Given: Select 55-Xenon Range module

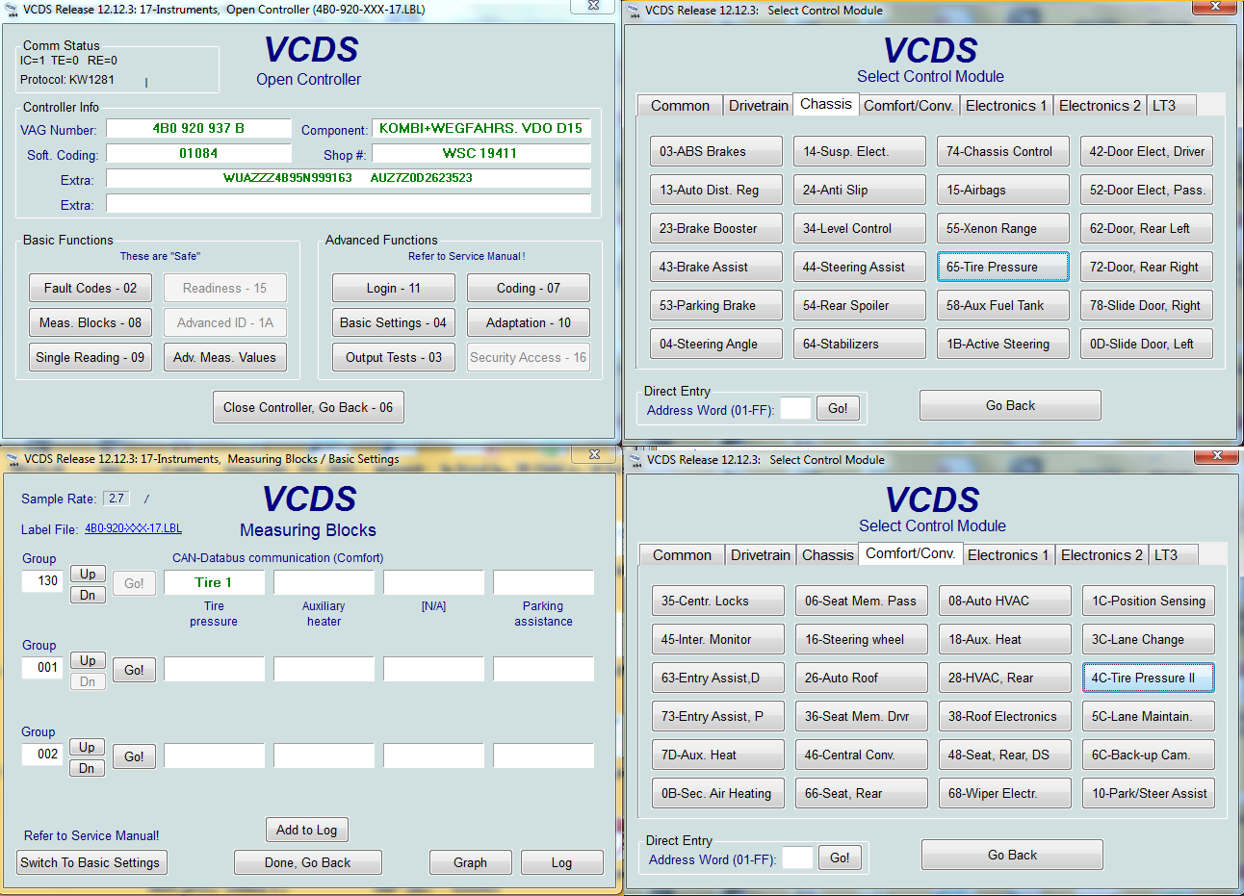Looking at the screenshot, I should point(1003,228).
